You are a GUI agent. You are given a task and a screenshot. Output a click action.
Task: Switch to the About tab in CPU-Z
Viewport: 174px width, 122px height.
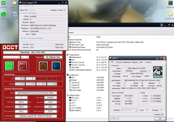coord(148,62)
